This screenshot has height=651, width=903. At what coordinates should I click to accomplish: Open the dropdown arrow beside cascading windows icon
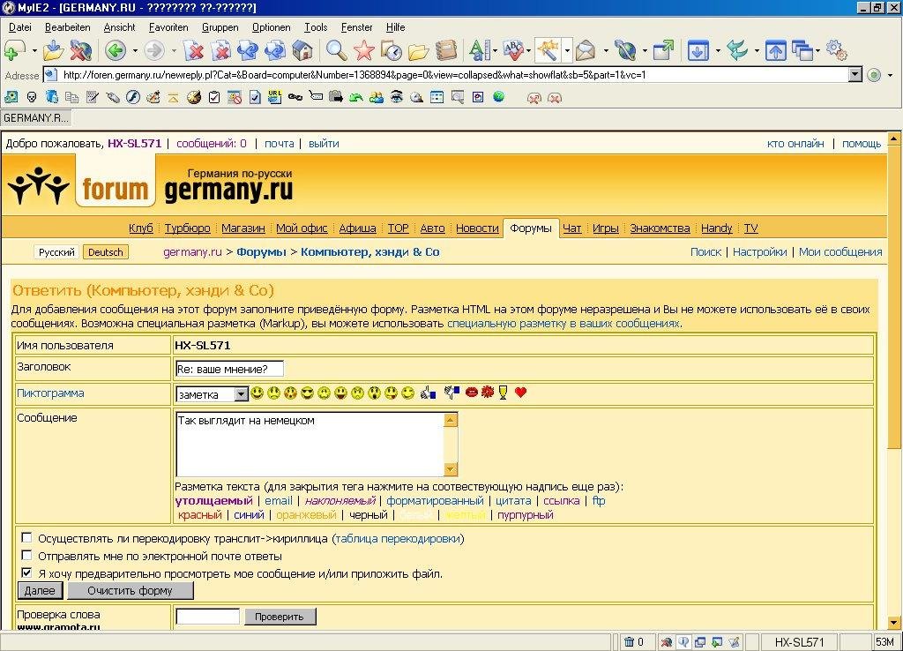(817, 51)
